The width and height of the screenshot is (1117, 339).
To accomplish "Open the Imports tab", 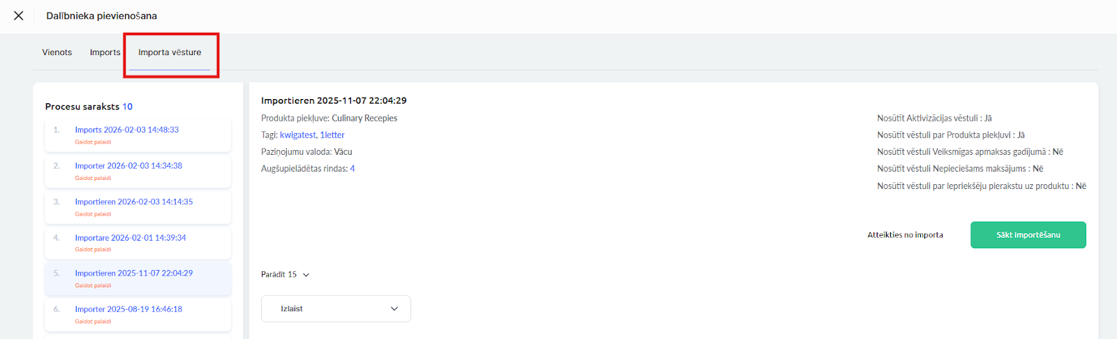I will click(x=105, y=52).
